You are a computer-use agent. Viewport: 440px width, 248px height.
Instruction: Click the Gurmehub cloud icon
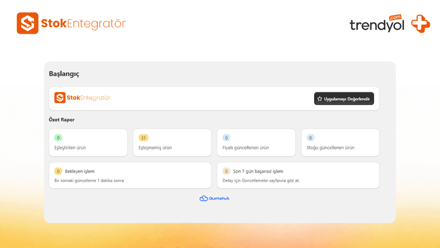tap(204, 198)
